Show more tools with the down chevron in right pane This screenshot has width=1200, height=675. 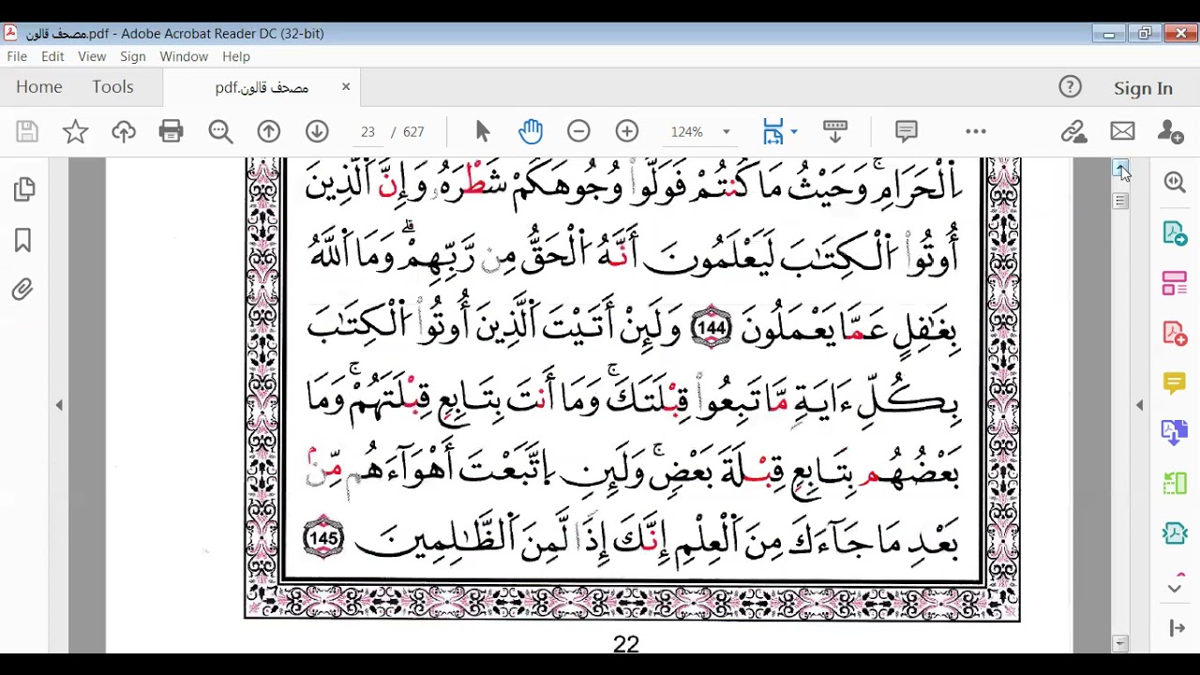pyautogui.click(x=1175, y=588)
